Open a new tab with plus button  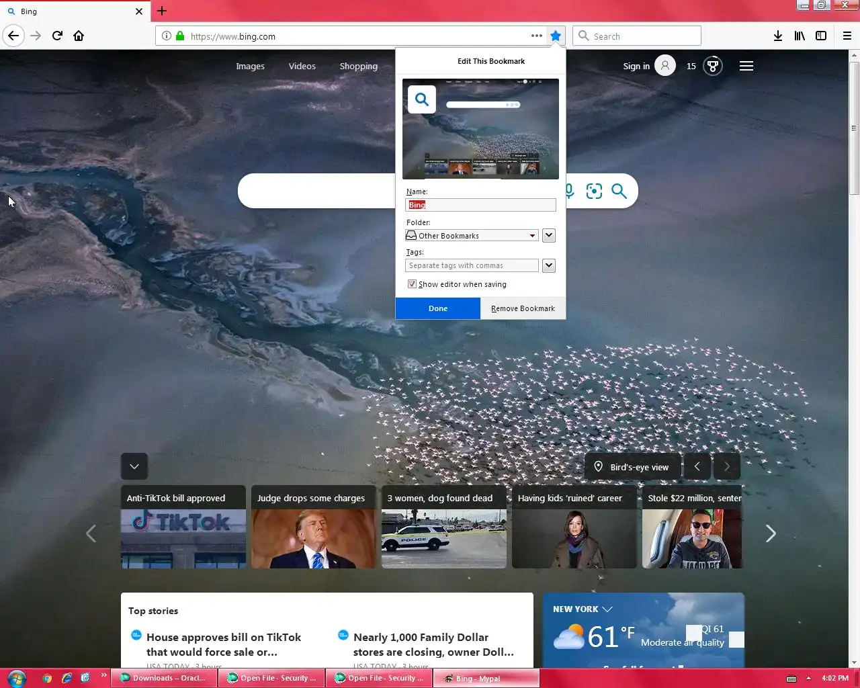click(162, 11)
